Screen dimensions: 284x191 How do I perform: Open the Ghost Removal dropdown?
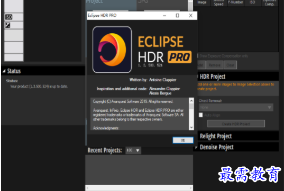tap(236, 108)
